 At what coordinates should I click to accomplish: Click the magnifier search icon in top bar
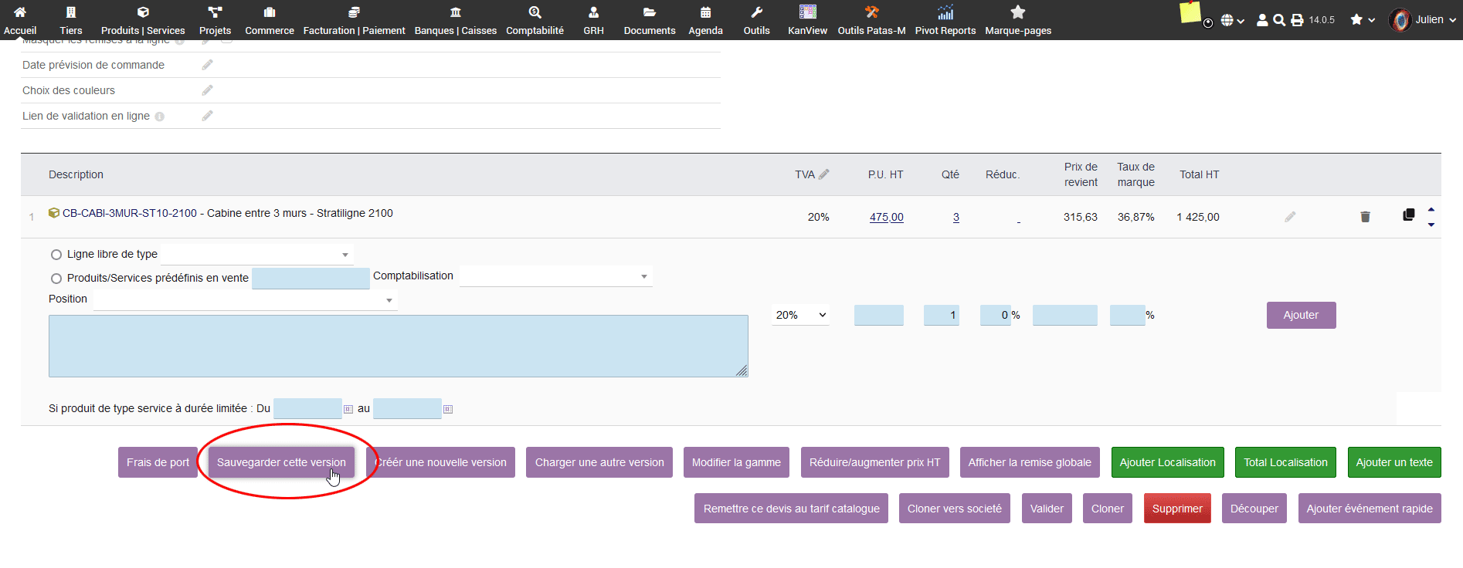point(1279,20)
